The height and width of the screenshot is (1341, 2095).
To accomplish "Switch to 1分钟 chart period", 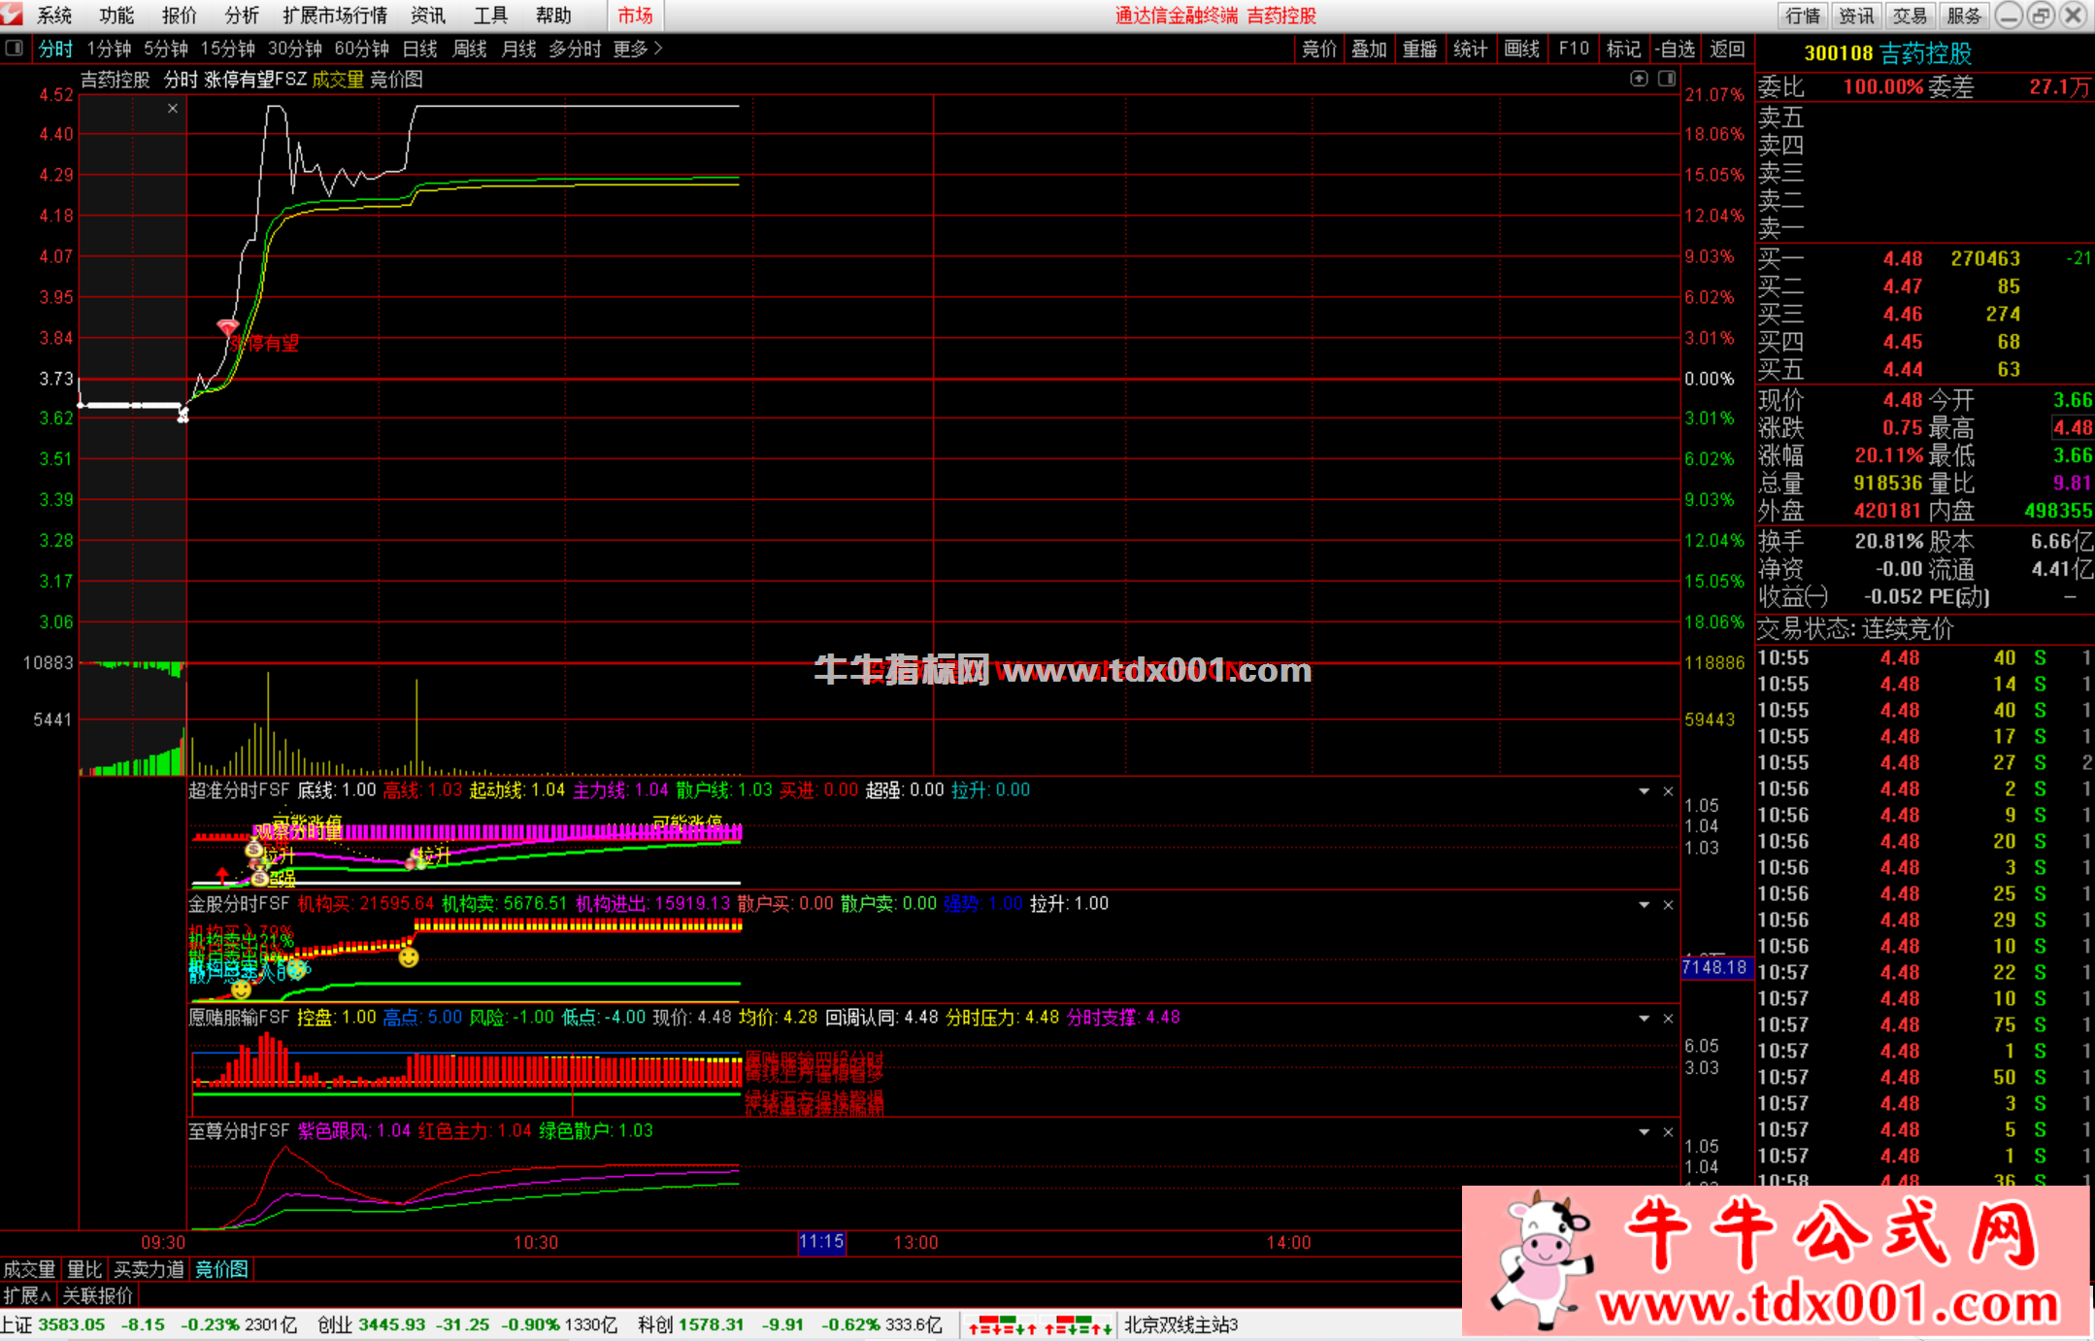I will [109, 49].
